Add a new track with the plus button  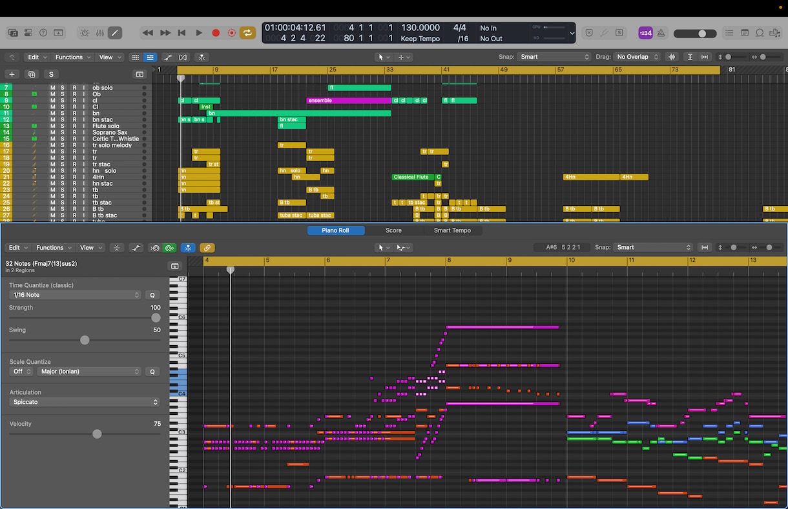pyautogui.click(x=12, y=74)
